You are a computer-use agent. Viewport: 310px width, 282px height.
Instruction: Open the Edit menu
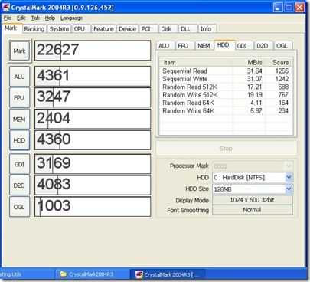pyautogui.click(x=21, y=18)
